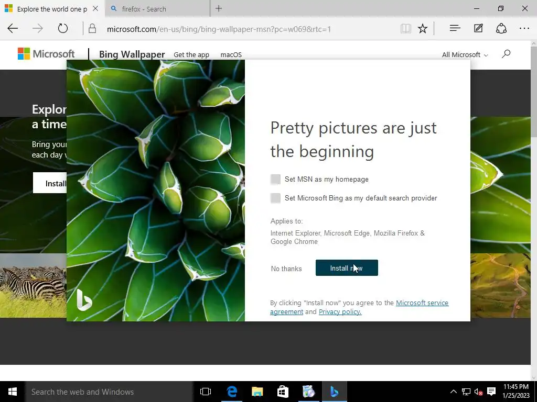Open reading view book icon
The width and height of the screenshot is (537, 402).
click(x=405, y=29)
